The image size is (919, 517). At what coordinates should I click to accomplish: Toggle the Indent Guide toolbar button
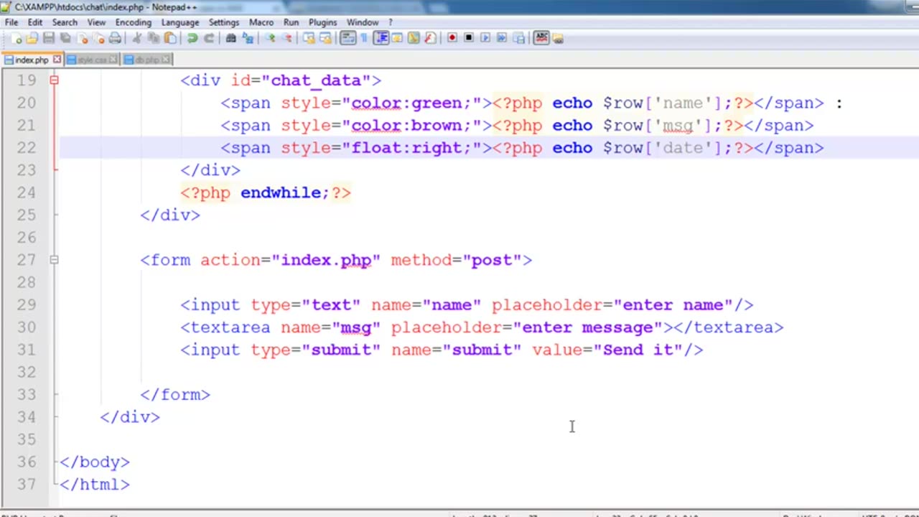381,38
